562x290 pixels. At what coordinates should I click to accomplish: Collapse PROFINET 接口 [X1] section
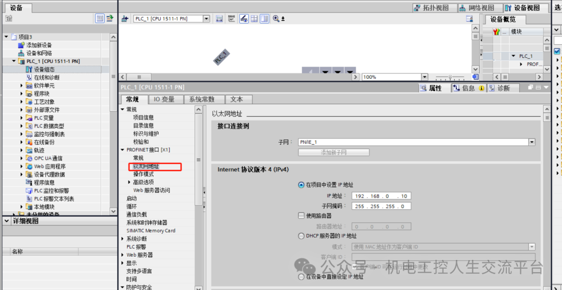123,150
